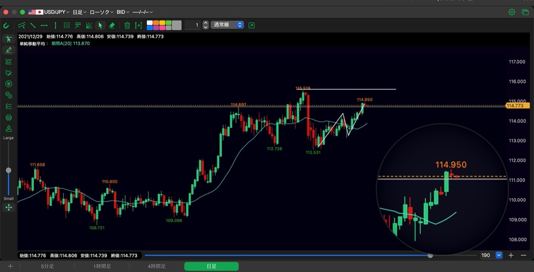Click the trash can delete-all icon
The image size is (534, 272).
coord(127,25)
